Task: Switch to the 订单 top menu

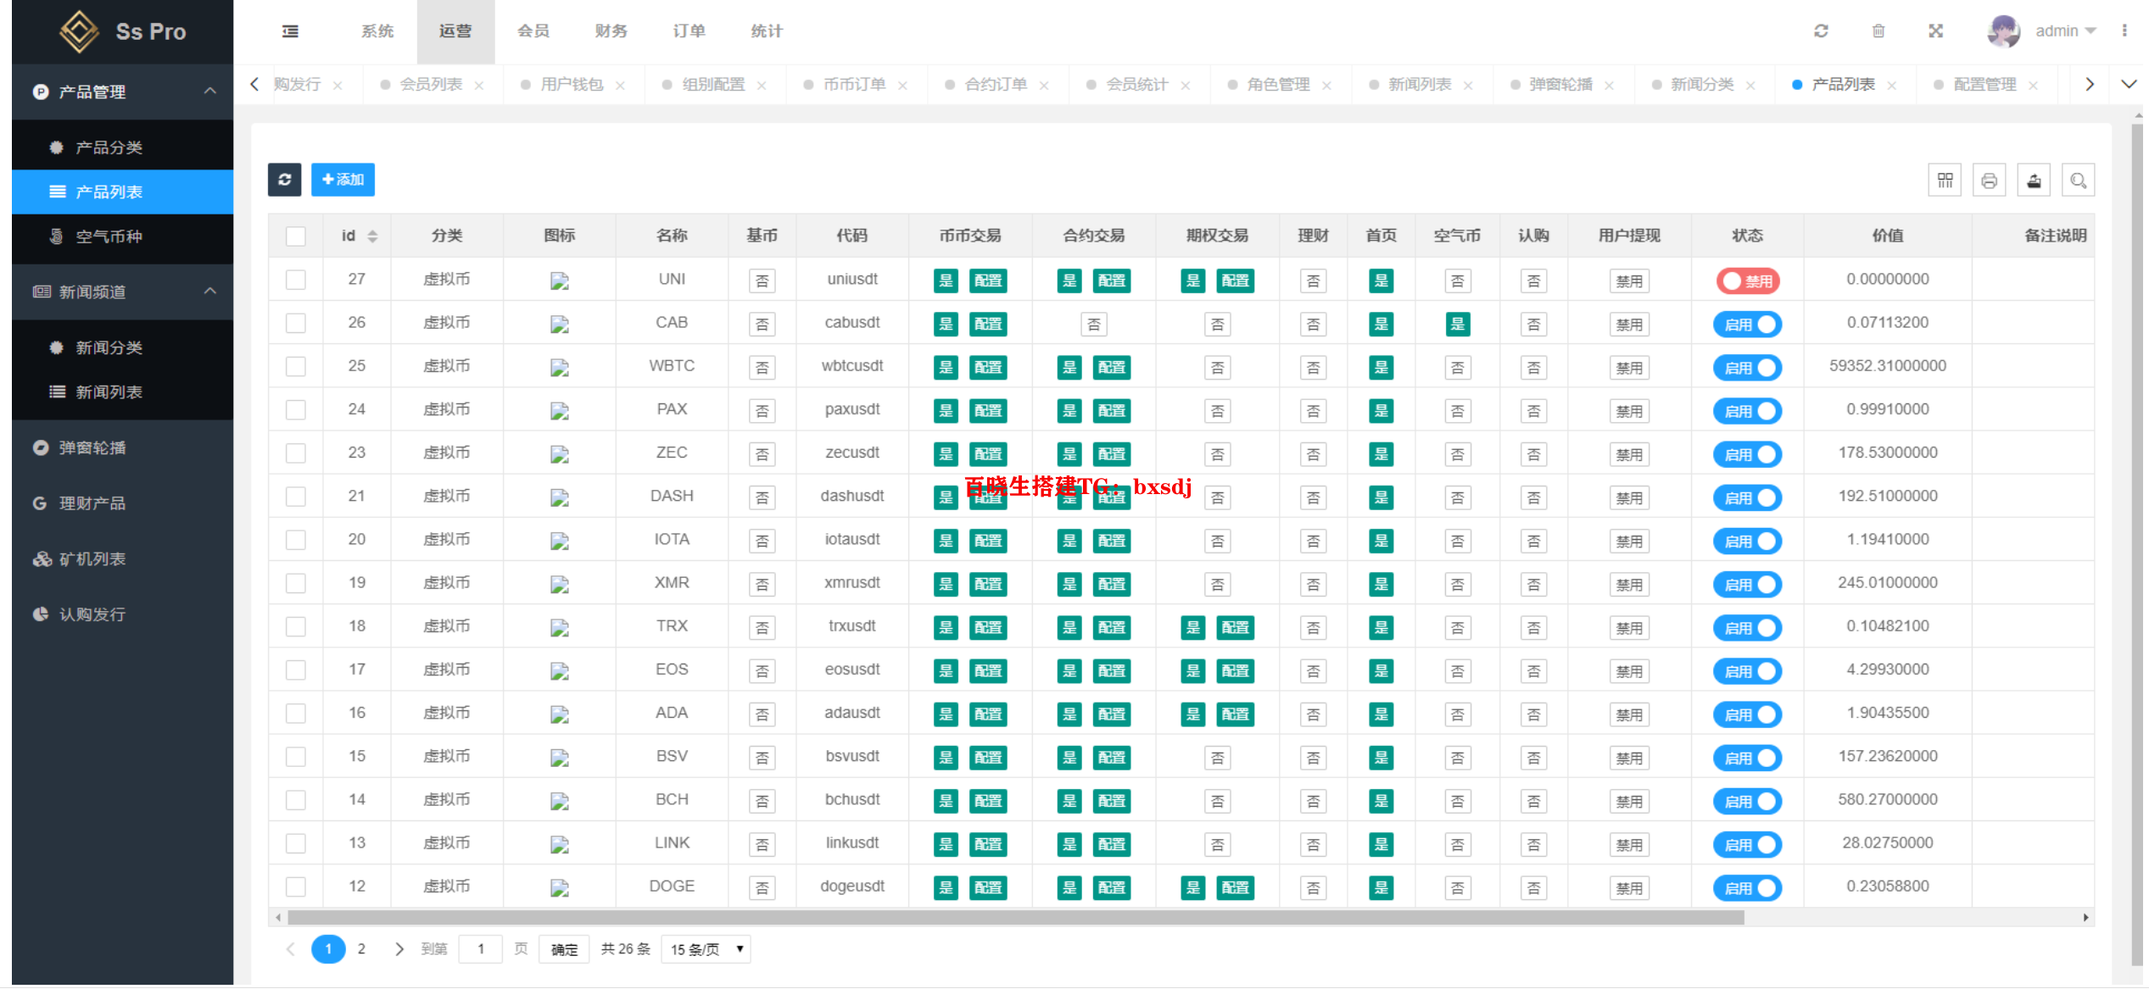Action: pos(689,31)
